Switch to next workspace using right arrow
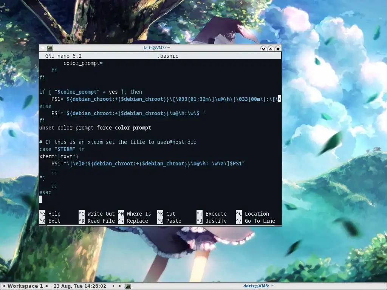 coord(47,286)
